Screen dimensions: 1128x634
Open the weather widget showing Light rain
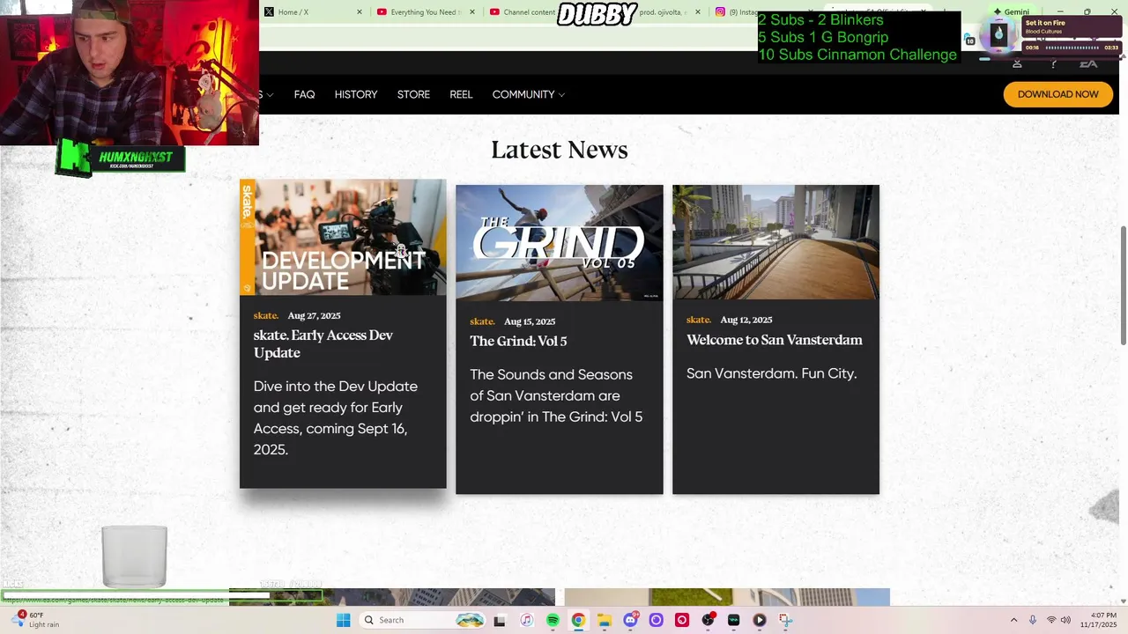coord(37,620)
